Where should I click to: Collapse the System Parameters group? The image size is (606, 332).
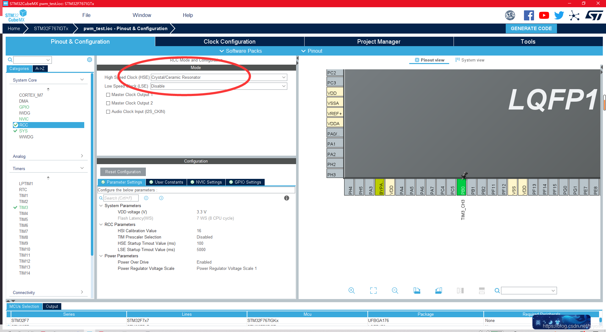(101, 206)
